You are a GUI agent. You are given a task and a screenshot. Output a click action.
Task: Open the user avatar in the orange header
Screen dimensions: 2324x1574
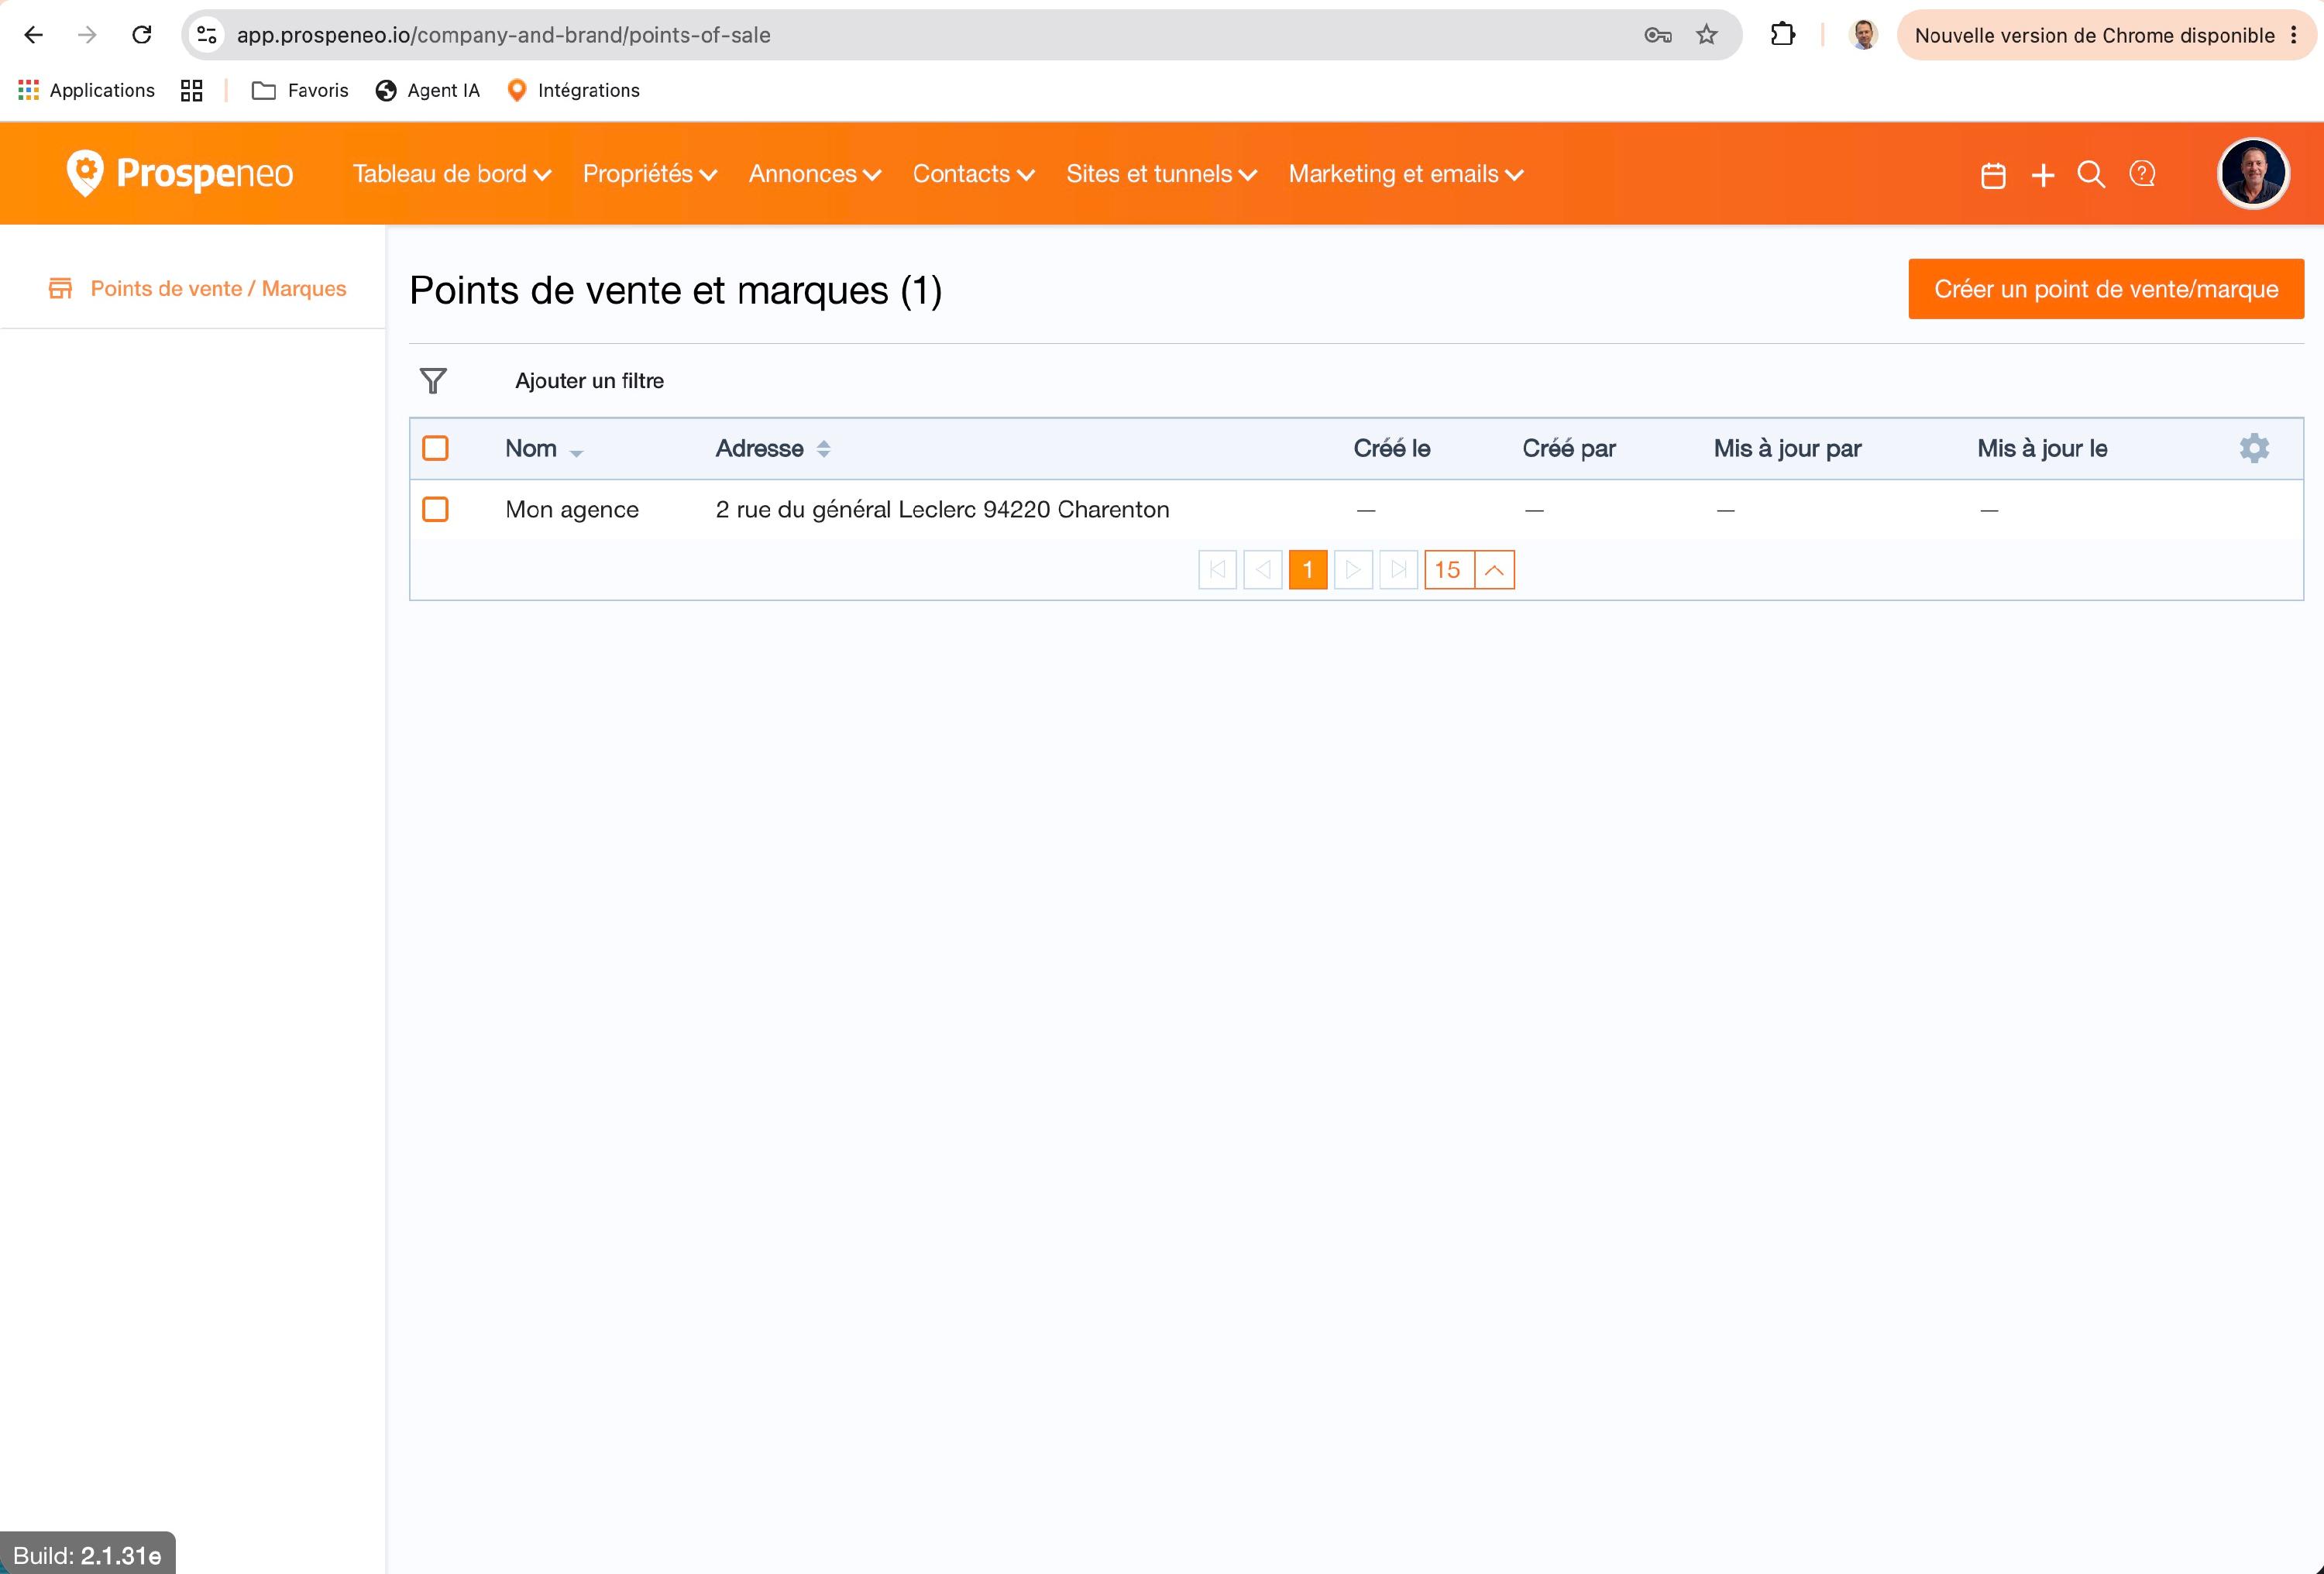2253,173
